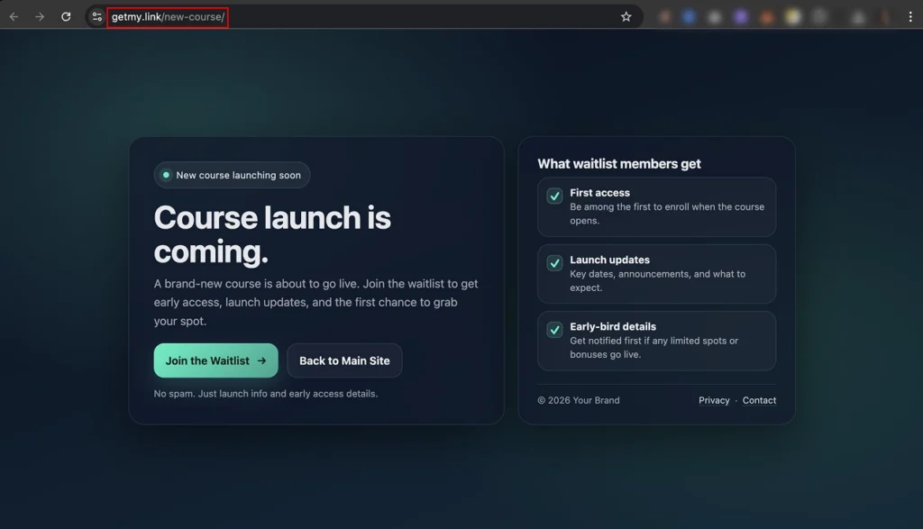The width and height of the screenshot is (923, 529).
Task: Click the green status dot on the launch badge
Action: click(166, 175)
